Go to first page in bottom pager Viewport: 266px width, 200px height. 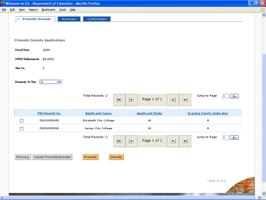pos(119,141)
